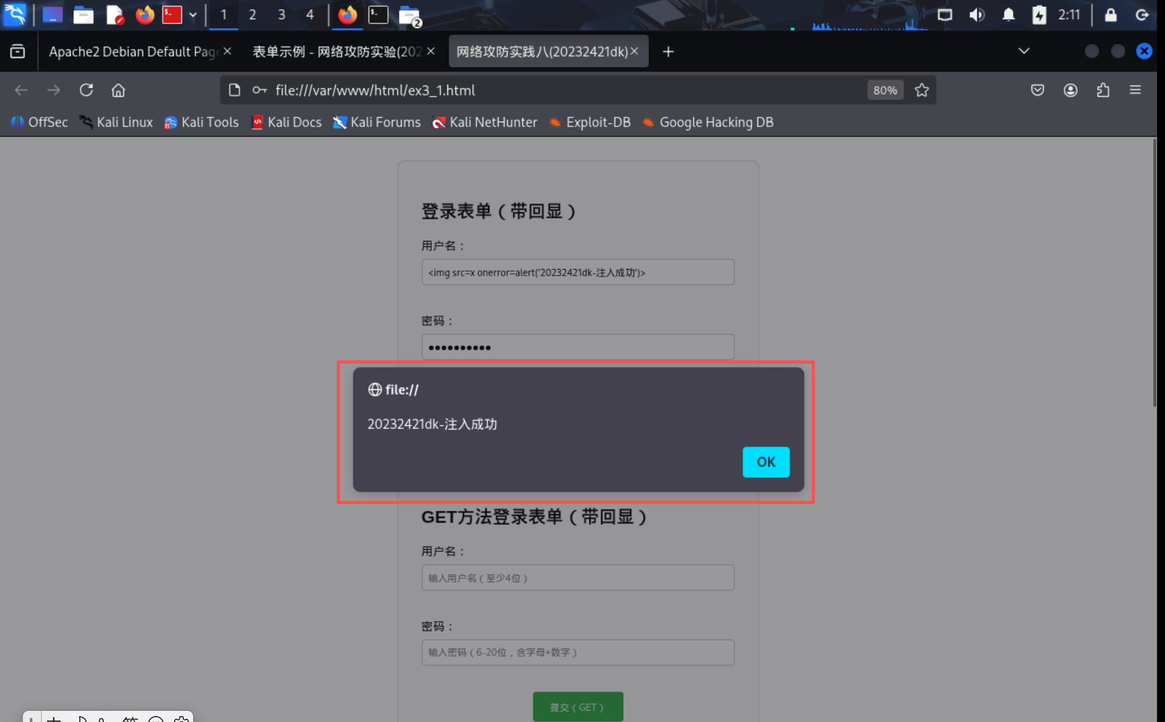The width and height of the screenshot is (1165, 722).
Task: Click the volume icon in system tray
Action: [976, 15]
